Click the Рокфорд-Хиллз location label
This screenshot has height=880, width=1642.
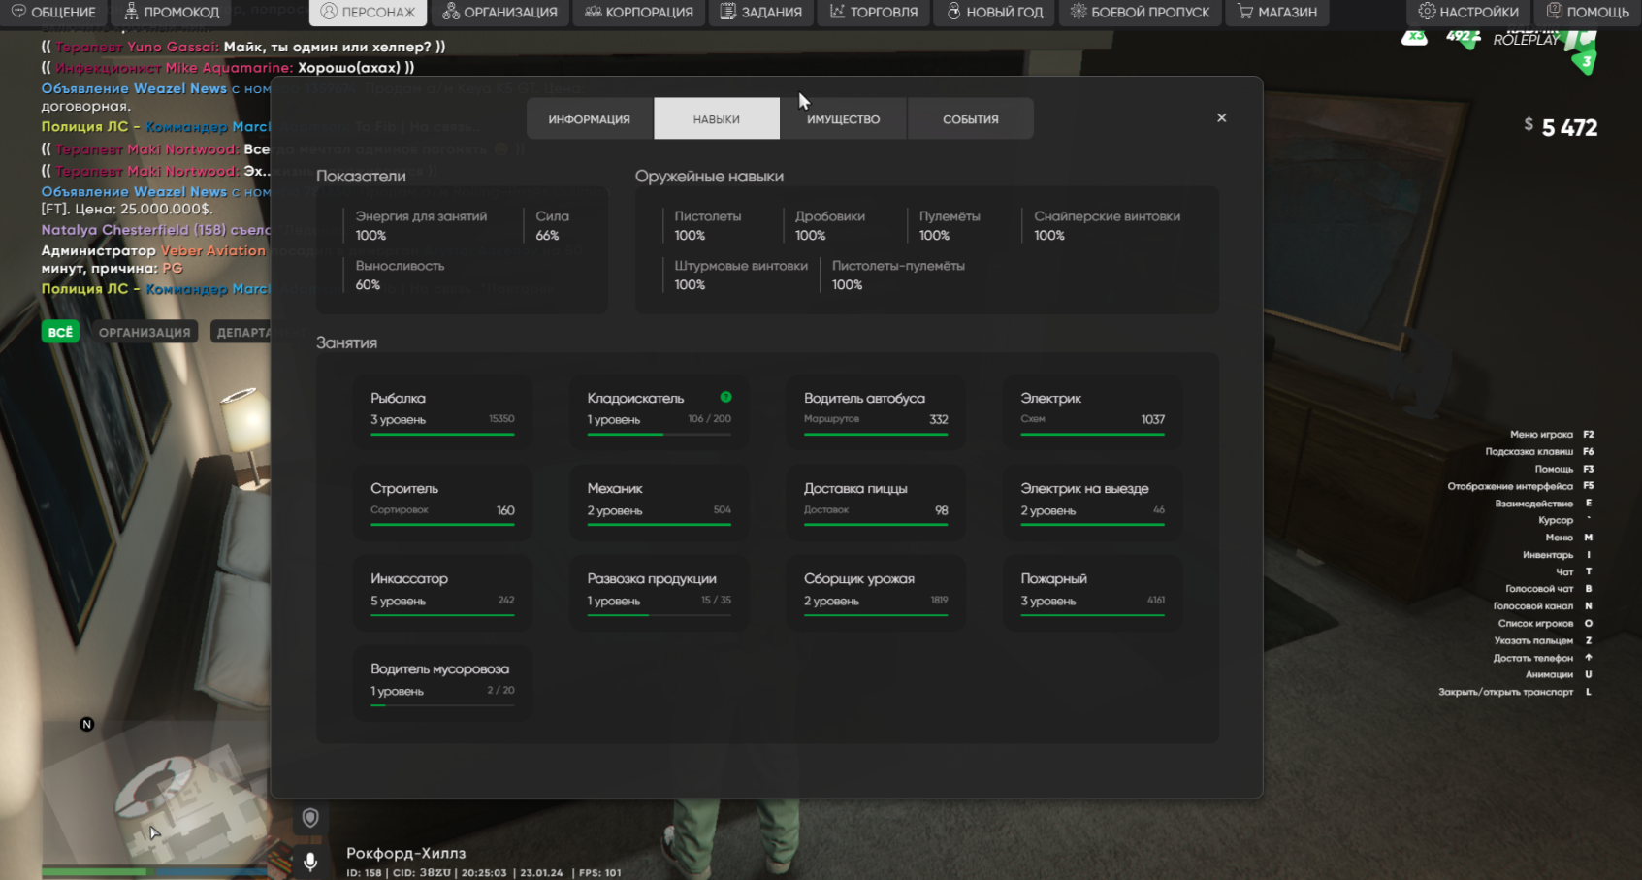405,853
